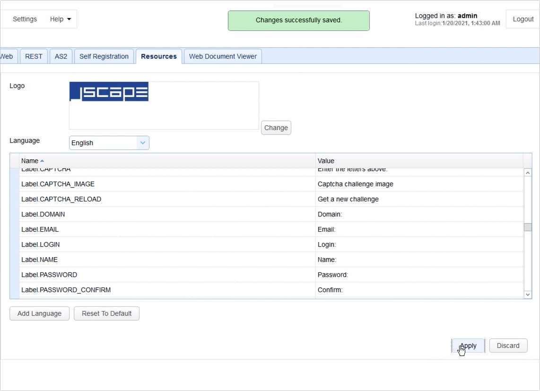This screenshot has height=391, width=540.
Task: Open the English language combo box
Action: [104, 143]
